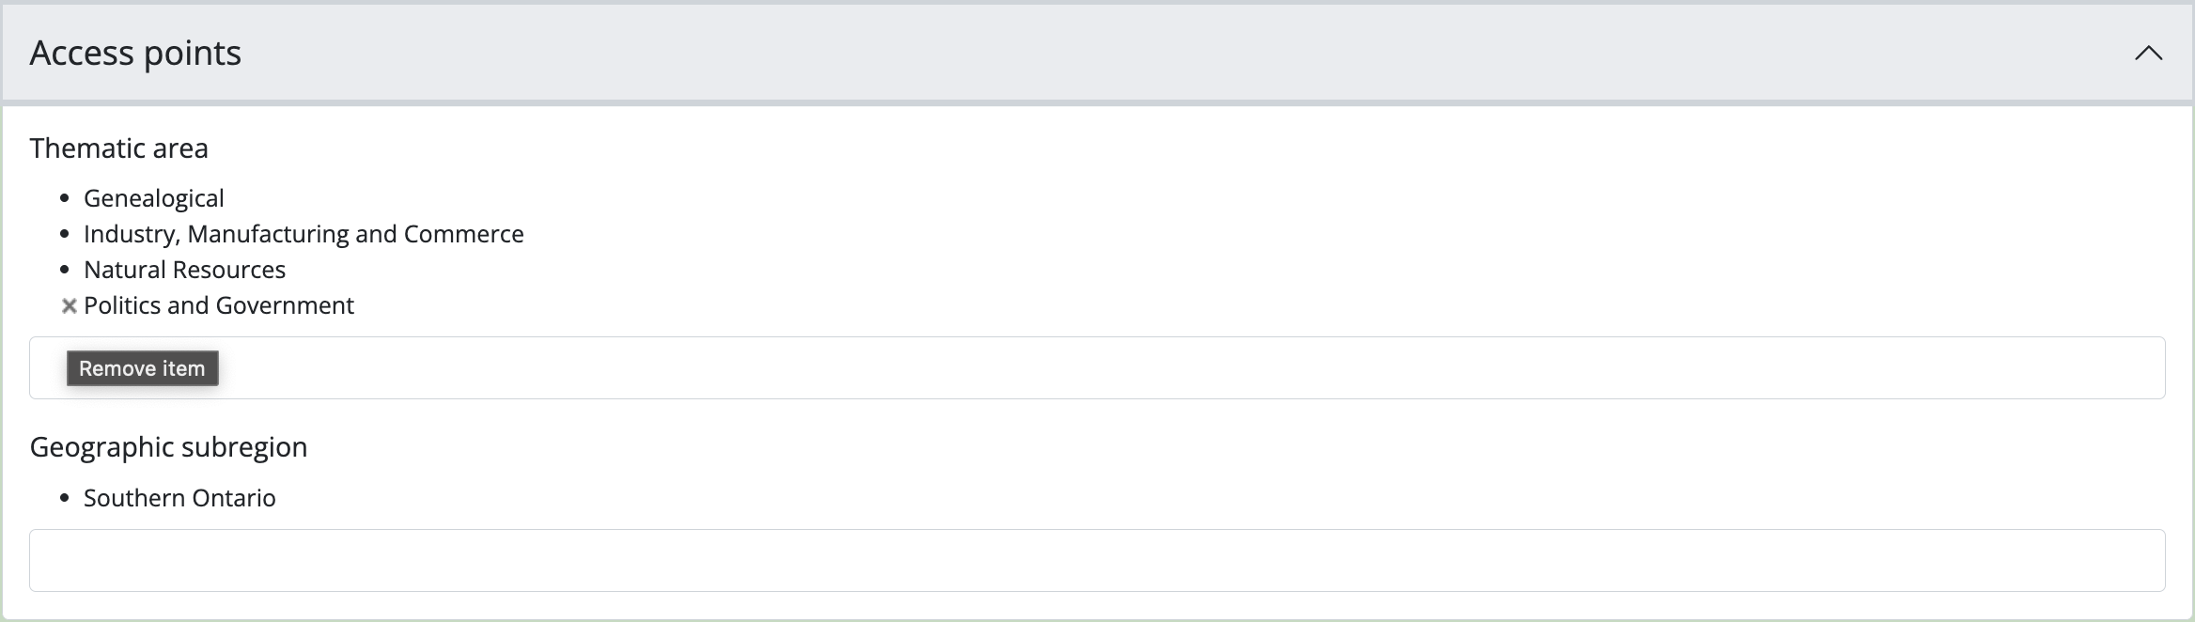The width and height of the screenshot is (2195, 622).
Task: Select the Politics and Government entry
Action: (x=219, y=305)
